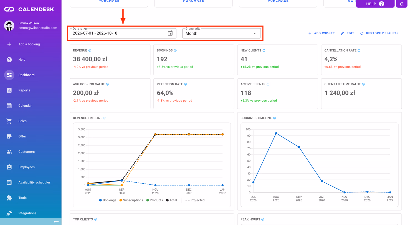Click the Integrations plug icon
The height and width of the screenshot is (225, 410).
point(9,213)
